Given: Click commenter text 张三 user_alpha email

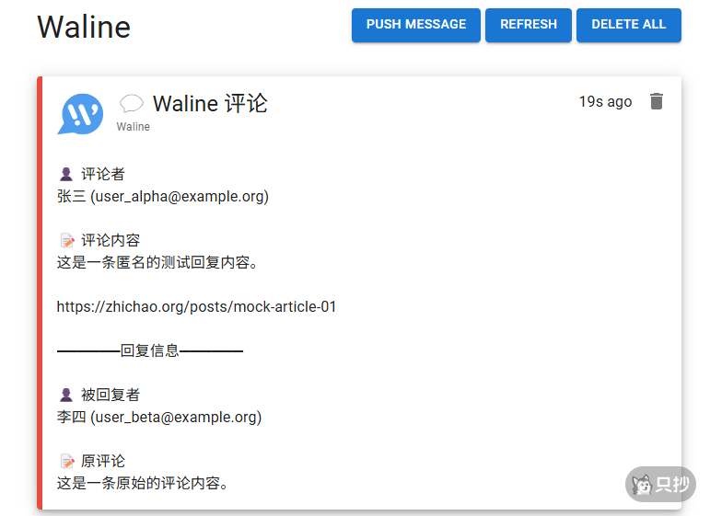Looking at the screenshot, I should point(163,196).
